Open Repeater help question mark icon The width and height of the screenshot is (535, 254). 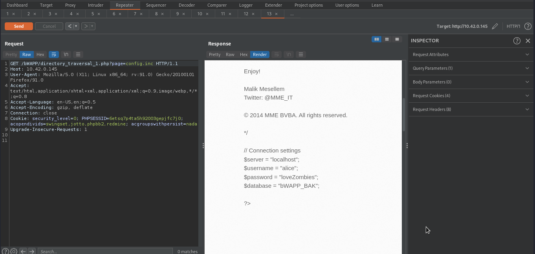pos(528,26)
